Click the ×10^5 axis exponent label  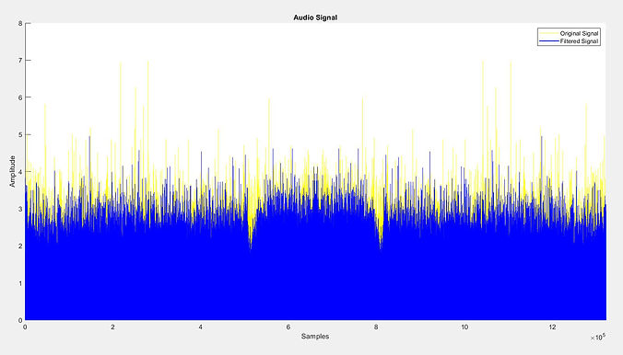[597, 338]
